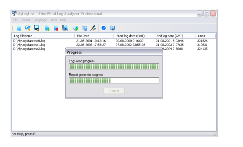Click lines value 321826

click(x=202, y=41)
